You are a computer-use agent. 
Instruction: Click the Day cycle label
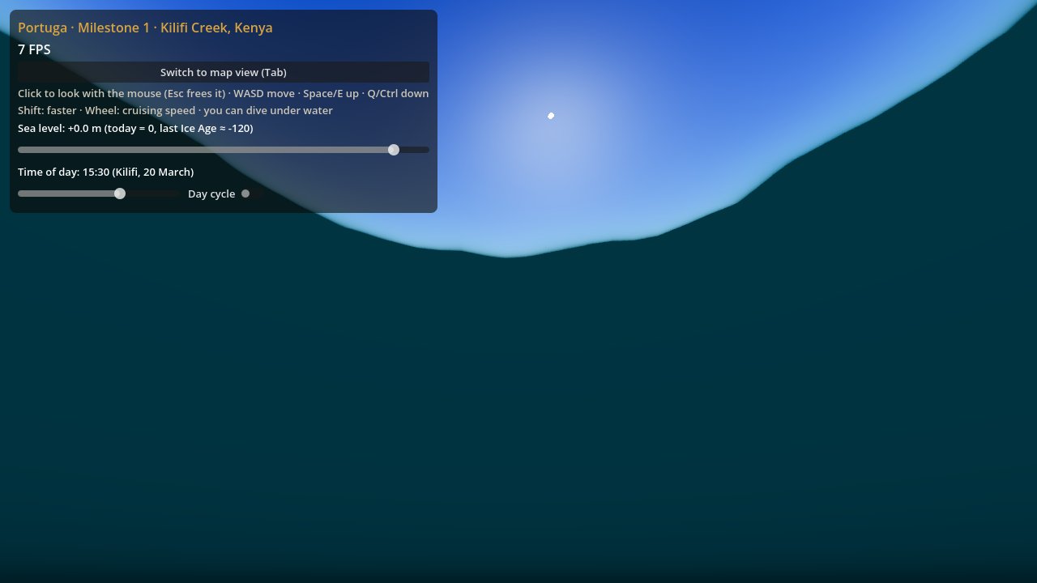[x=211, y=194]
